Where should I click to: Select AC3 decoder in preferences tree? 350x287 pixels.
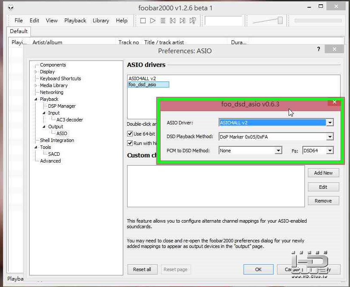pos(70,120)
